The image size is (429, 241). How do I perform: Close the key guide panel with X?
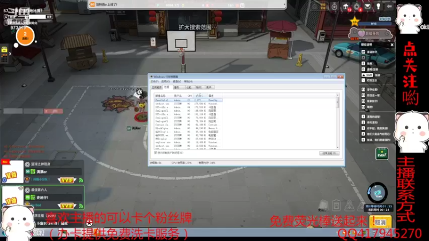(x=392, y=45)
